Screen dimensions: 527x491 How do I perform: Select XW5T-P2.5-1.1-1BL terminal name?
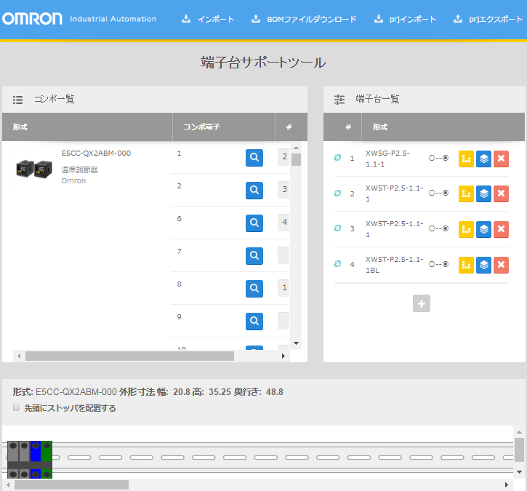394,265
